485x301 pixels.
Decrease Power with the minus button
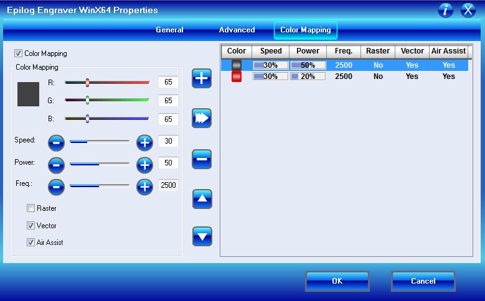[56, 165]
